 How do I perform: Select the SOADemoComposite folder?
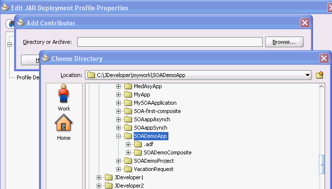[x=167, y=152]
